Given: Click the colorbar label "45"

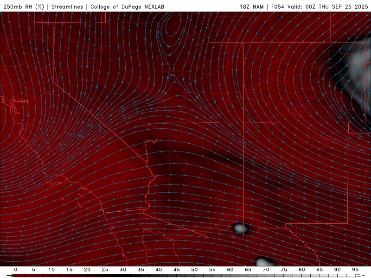Looking at the screenshot, I should (x=177, y=270).
